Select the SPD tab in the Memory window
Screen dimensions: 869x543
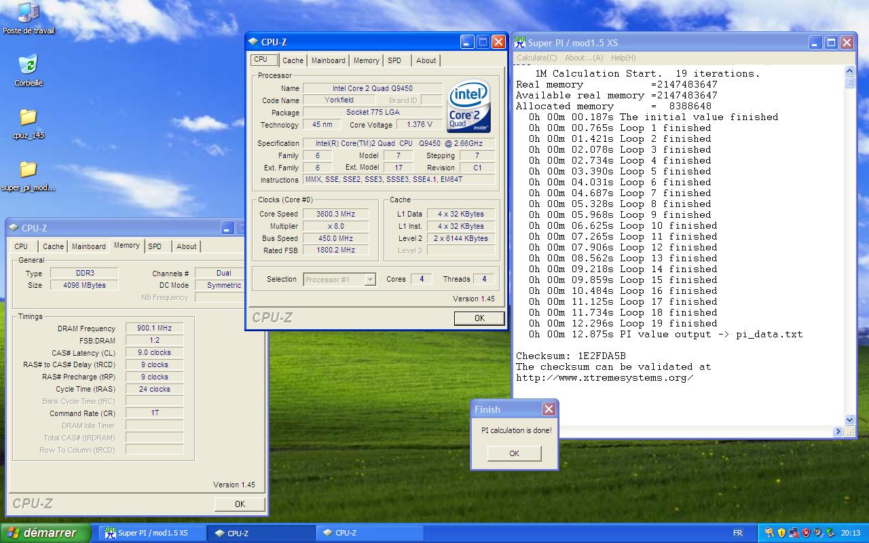point(155,246)
